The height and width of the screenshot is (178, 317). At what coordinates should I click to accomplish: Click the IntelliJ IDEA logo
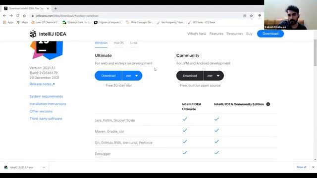(48, 34)
